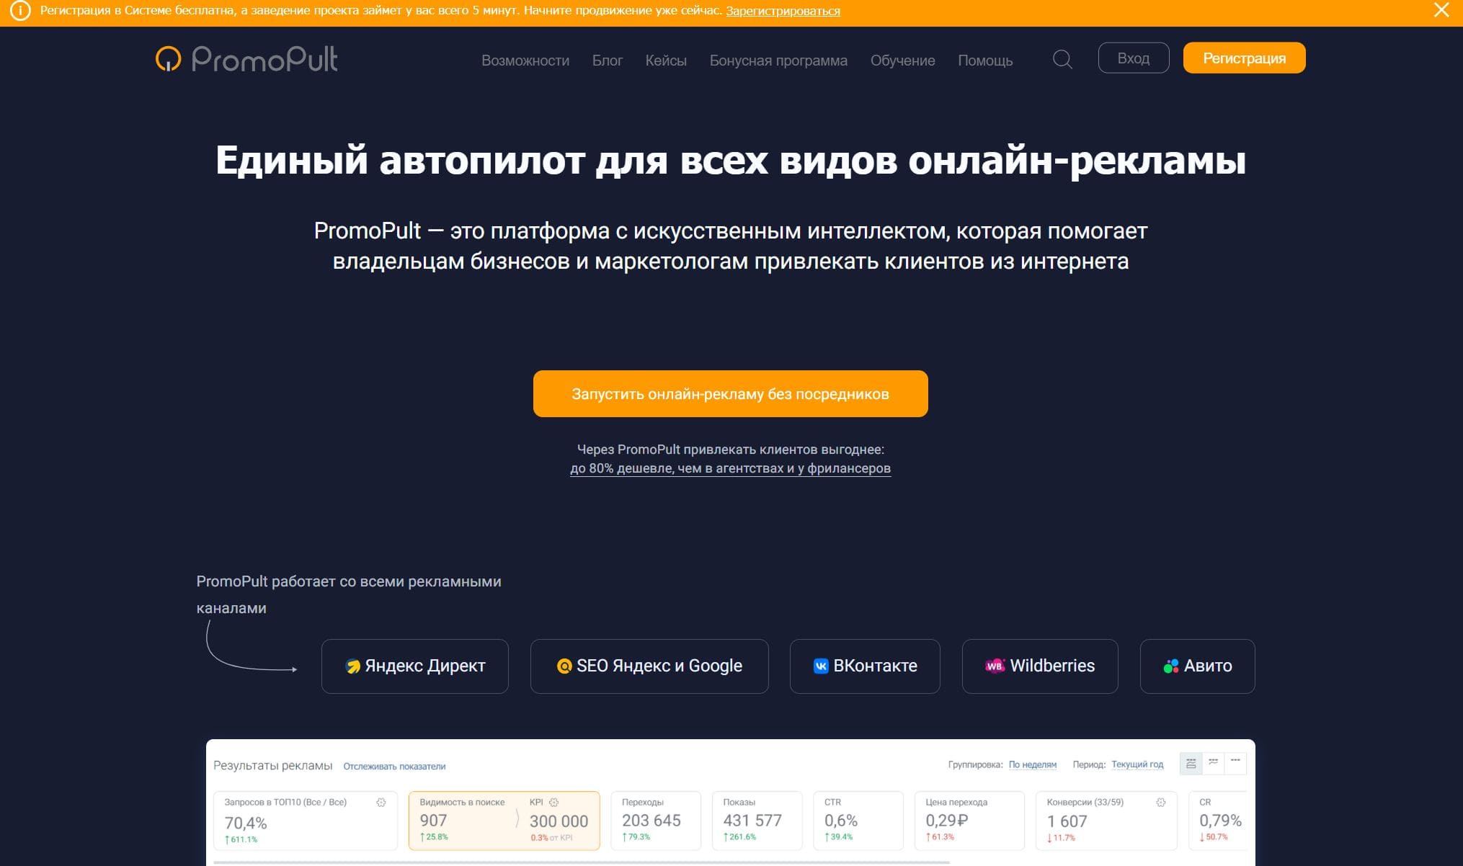Open gear settings on Конверсии card

[x=1160, y=803]
